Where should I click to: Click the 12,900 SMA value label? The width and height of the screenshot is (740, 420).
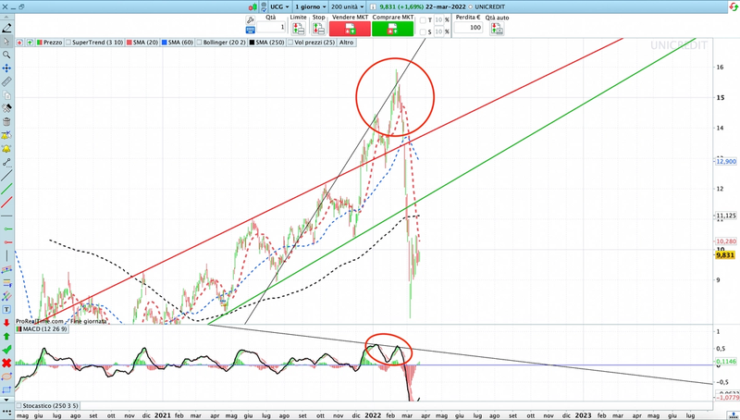point(726,161)
